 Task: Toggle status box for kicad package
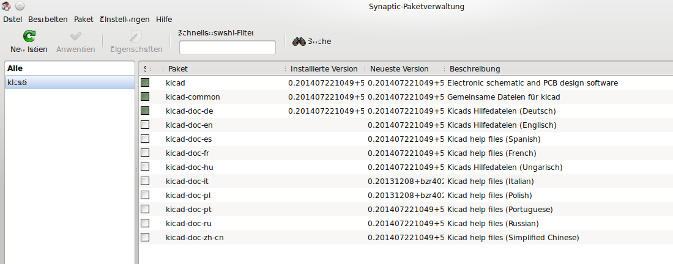click(145, 82)
